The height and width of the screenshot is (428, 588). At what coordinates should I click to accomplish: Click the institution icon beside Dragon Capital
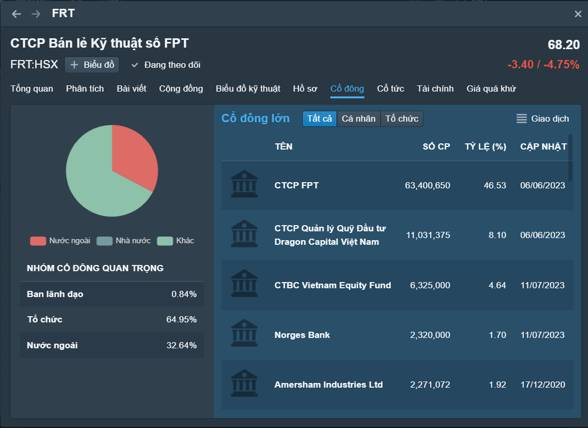(x=244, y=234)
